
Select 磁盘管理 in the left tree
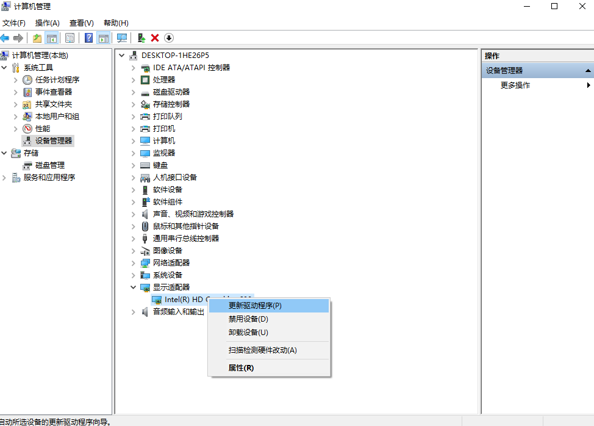[x=49, y=165]
